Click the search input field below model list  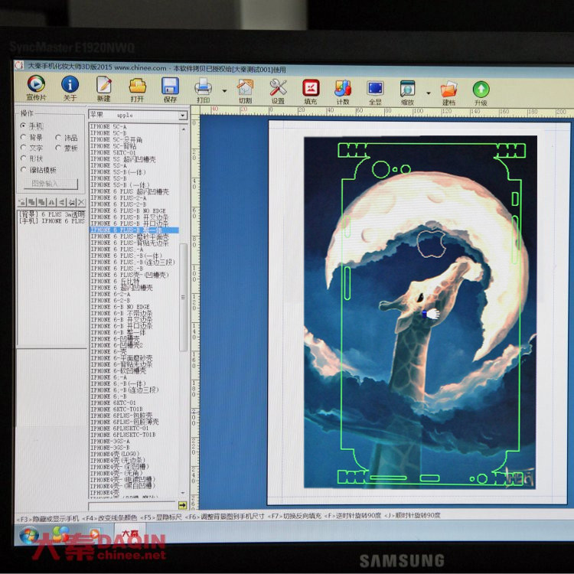[132, 506]
